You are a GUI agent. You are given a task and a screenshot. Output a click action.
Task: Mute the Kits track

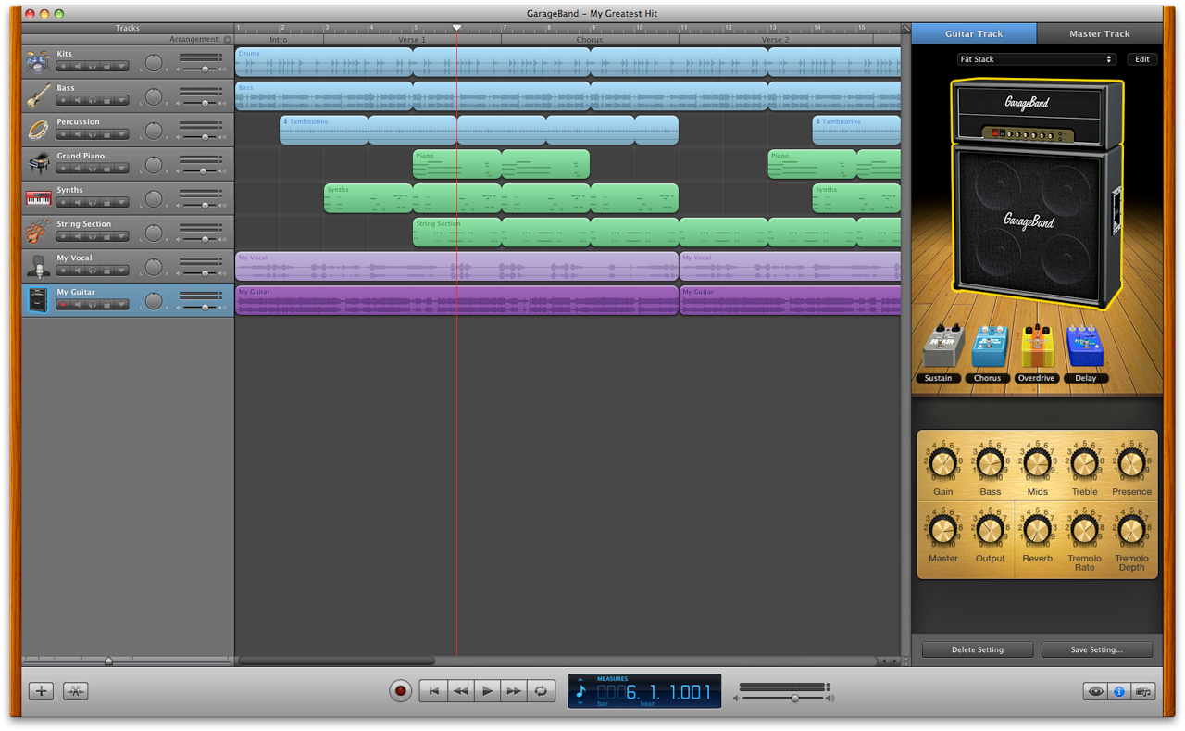click(77, 67)
